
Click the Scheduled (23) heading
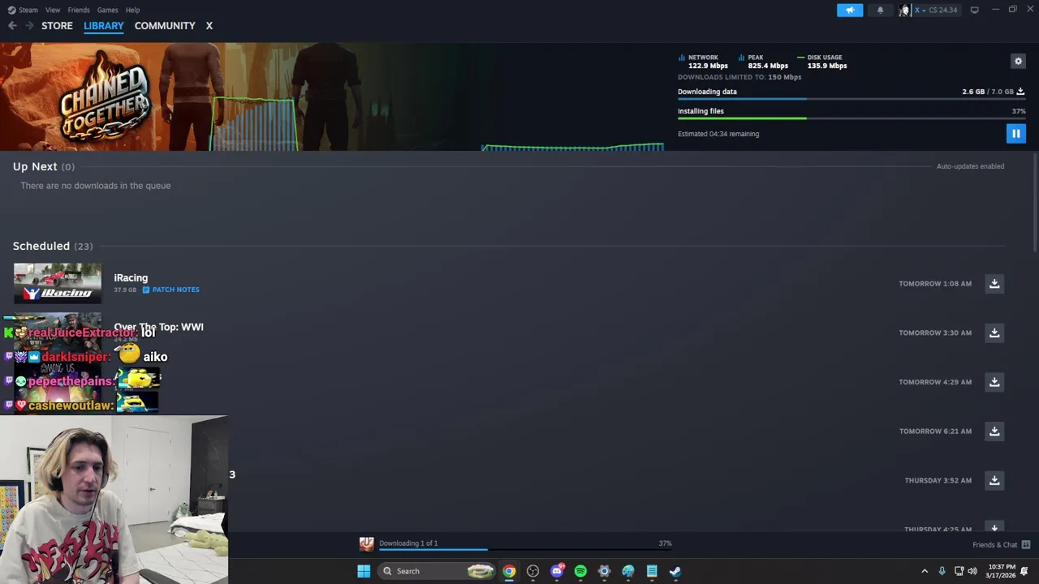pyautogui.click(x=53, y=246)
